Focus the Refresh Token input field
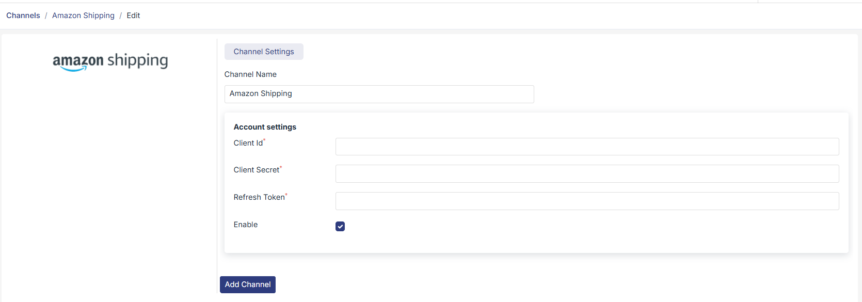862x302 pixels. 587,201
